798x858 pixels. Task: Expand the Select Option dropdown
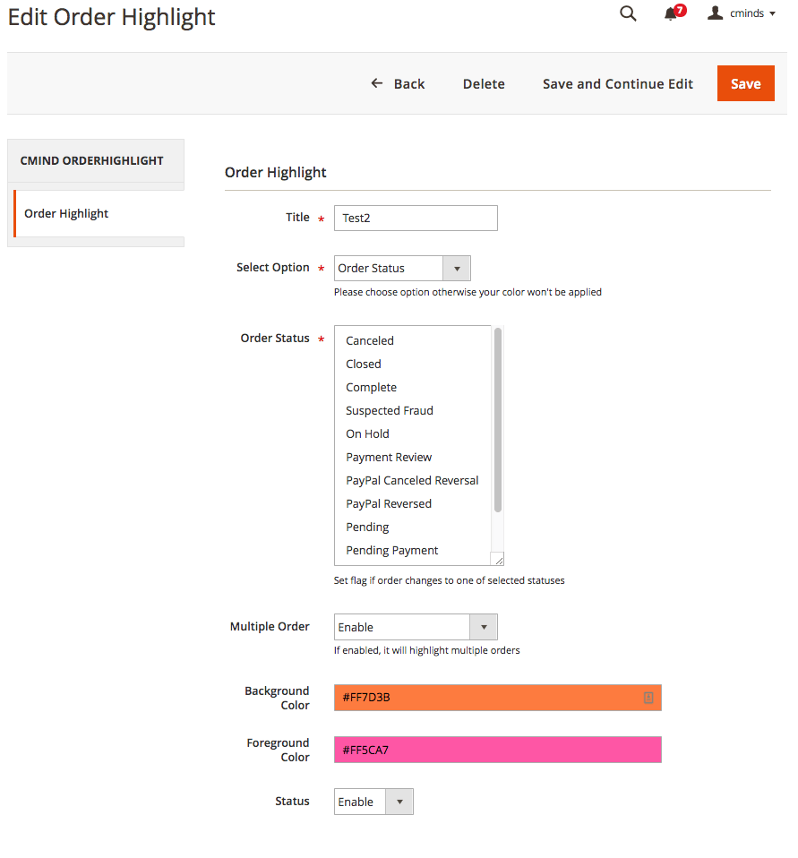(x=402, y=268)
